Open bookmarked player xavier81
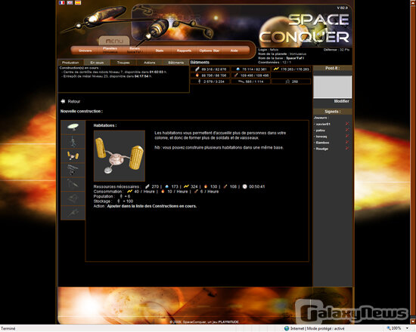Screen dimensions: 416x332 323,124
